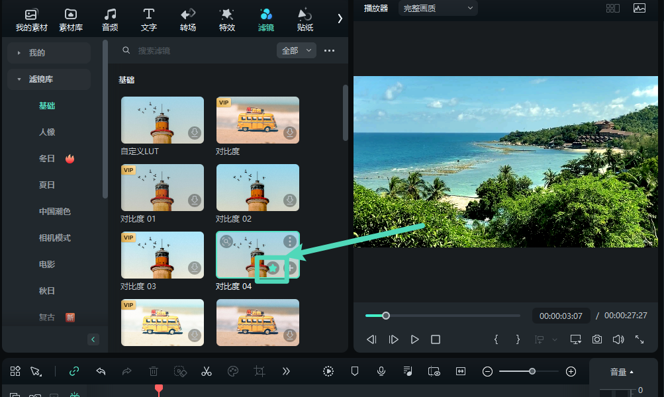Click the crop tool icon

(260, 371)
